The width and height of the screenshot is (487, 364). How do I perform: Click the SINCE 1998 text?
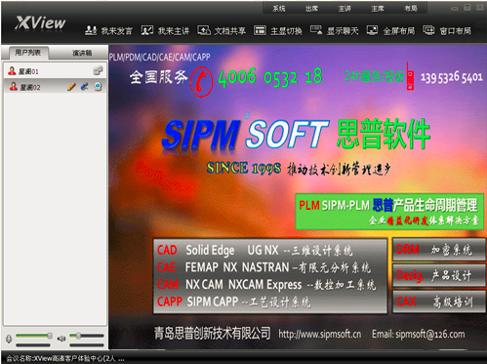244,168
